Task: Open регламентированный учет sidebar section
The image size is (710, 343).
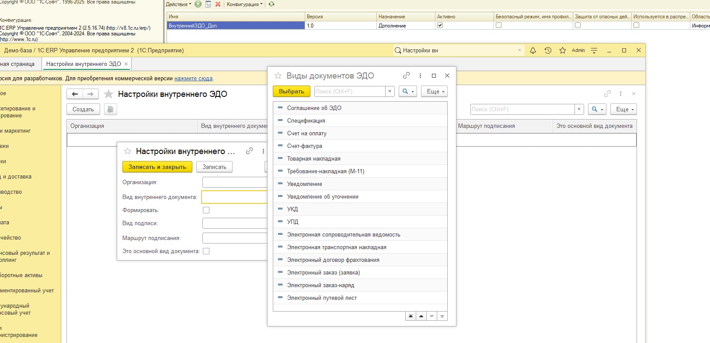Action: [x=27, y=291]
